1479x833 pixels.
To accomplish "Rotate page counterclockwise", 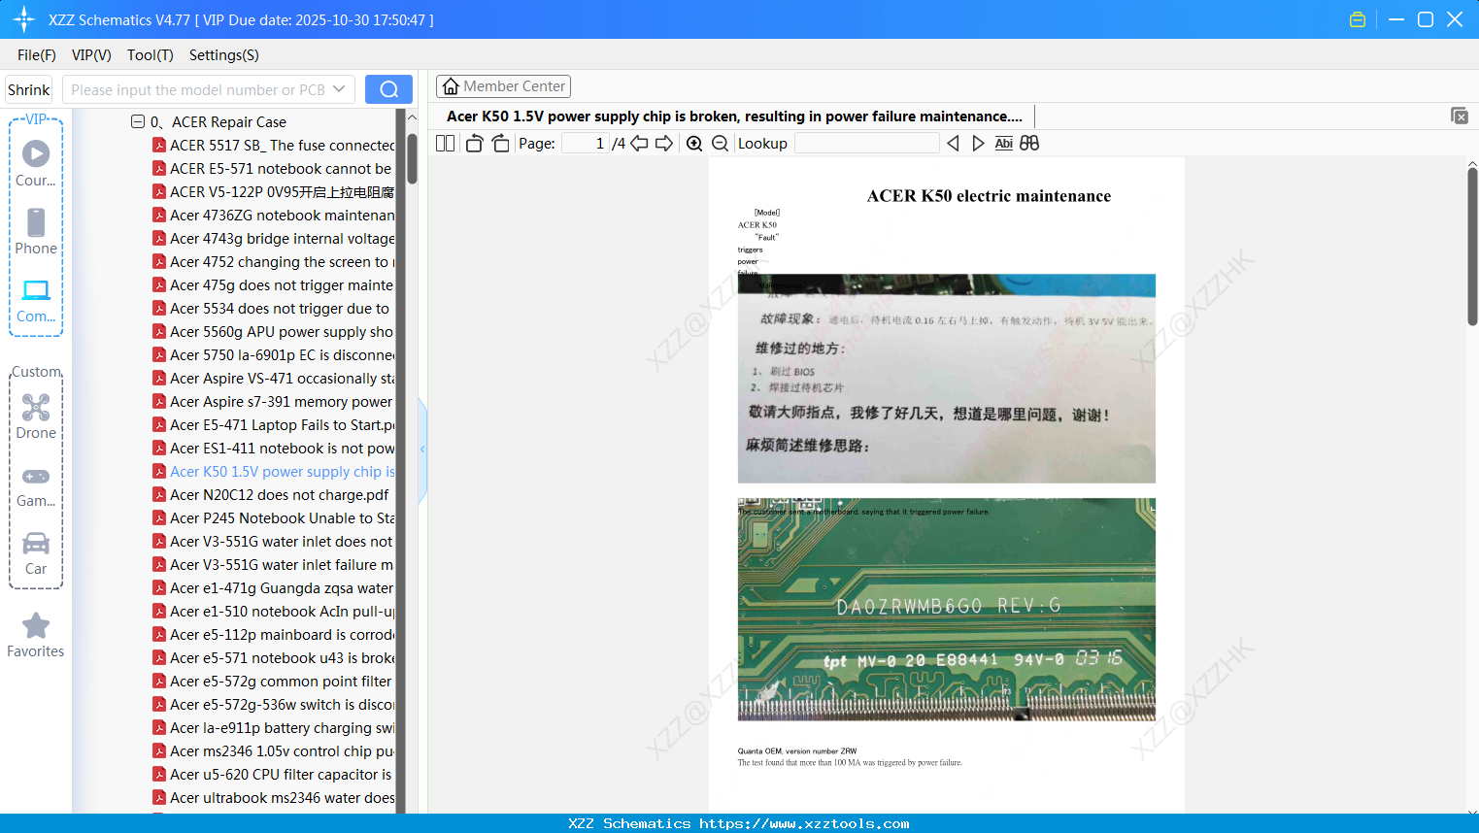I will (x=474, y=143).
